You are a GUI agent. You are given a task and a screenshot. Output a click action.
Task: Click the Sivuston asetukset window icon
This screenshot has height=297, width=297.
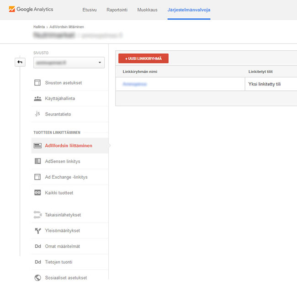click(37, 83)
